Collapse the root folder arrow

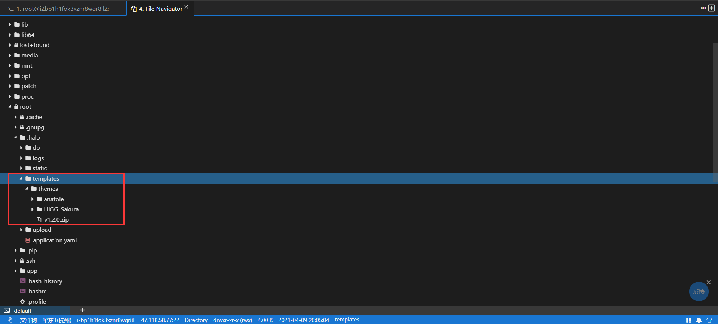click(x=10, y=106)
